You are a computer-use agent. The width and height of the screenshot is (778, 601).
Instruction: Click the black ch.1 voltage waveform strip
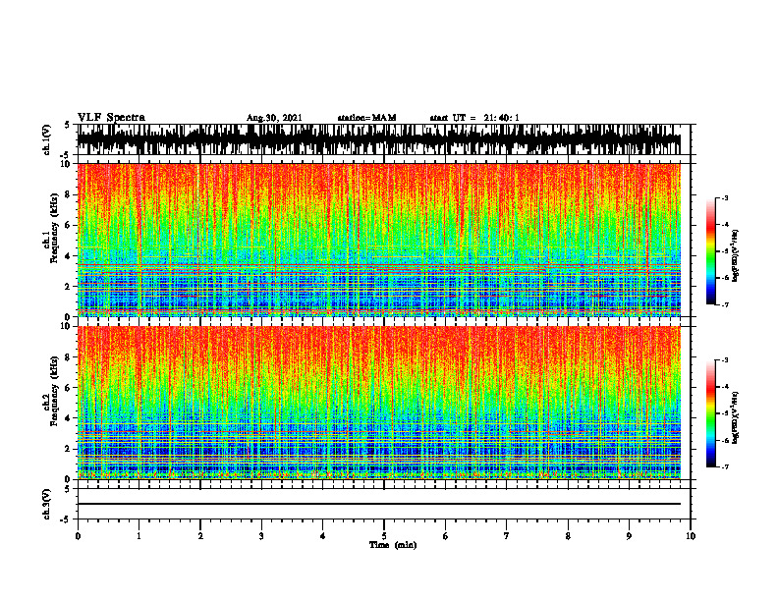(379, 139)
